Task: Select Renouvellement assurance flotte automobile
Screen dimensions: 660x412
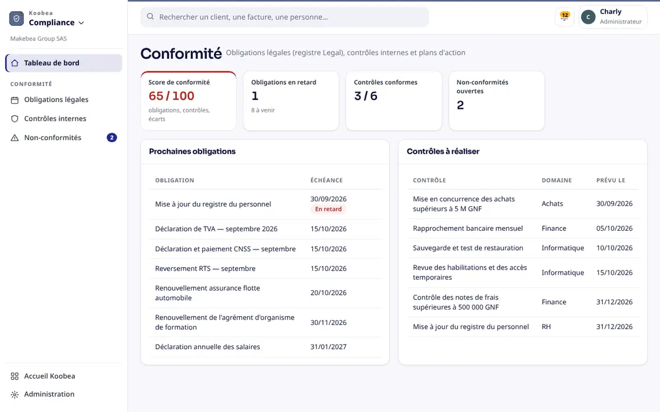Action: (265, 293)
